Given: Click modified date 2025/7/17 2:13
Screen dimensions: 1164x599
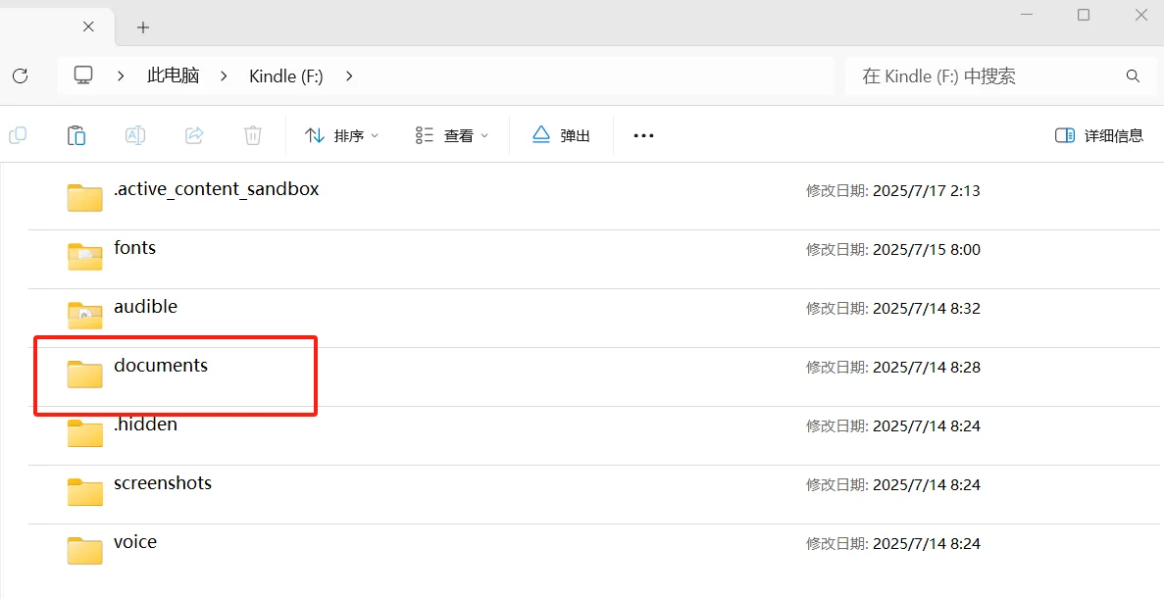Looking at the screenshot, I should [x=927, y=191].
